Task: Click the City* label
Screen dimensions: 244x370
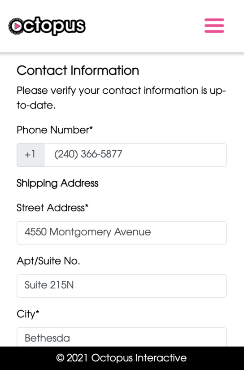Action: pyautogui.click(x=28, y=314)
